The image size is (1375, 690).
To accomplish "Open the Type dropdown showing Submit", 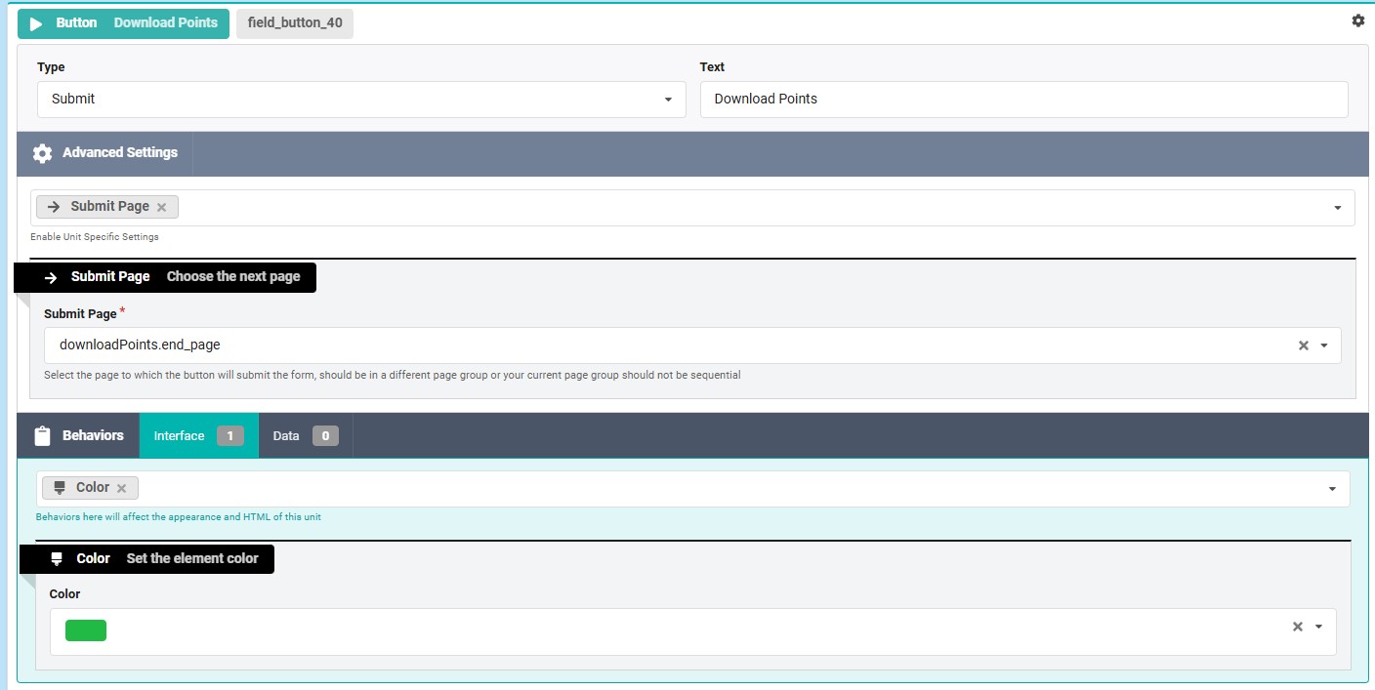I will point(668,100).
